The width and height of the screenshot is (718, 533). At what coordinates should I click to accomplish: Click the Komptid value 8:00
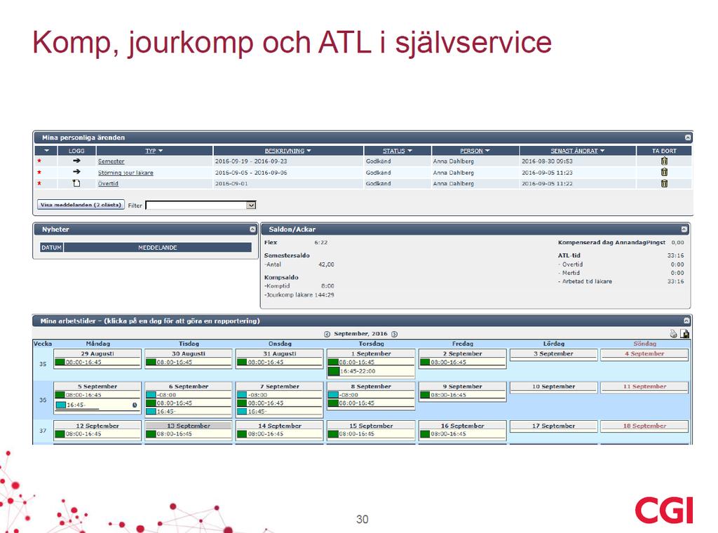coord(328,285)
